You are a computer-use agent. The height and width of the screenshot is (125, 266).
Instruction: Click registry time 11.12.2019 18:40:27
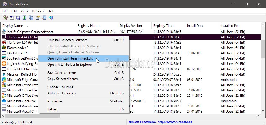(x=167, y=101)
